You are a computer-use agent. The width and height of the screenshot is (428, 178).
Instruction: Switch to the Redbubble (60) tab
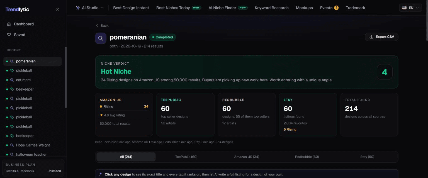[x=307, y=157]
